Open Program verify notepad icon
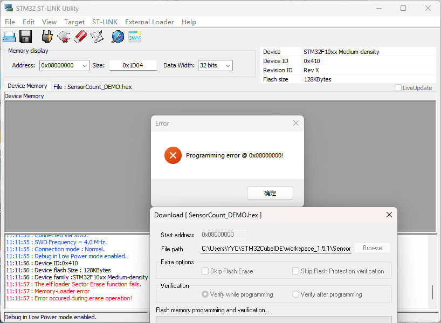This screenshot has height=323, width=441. coord(98,37)
